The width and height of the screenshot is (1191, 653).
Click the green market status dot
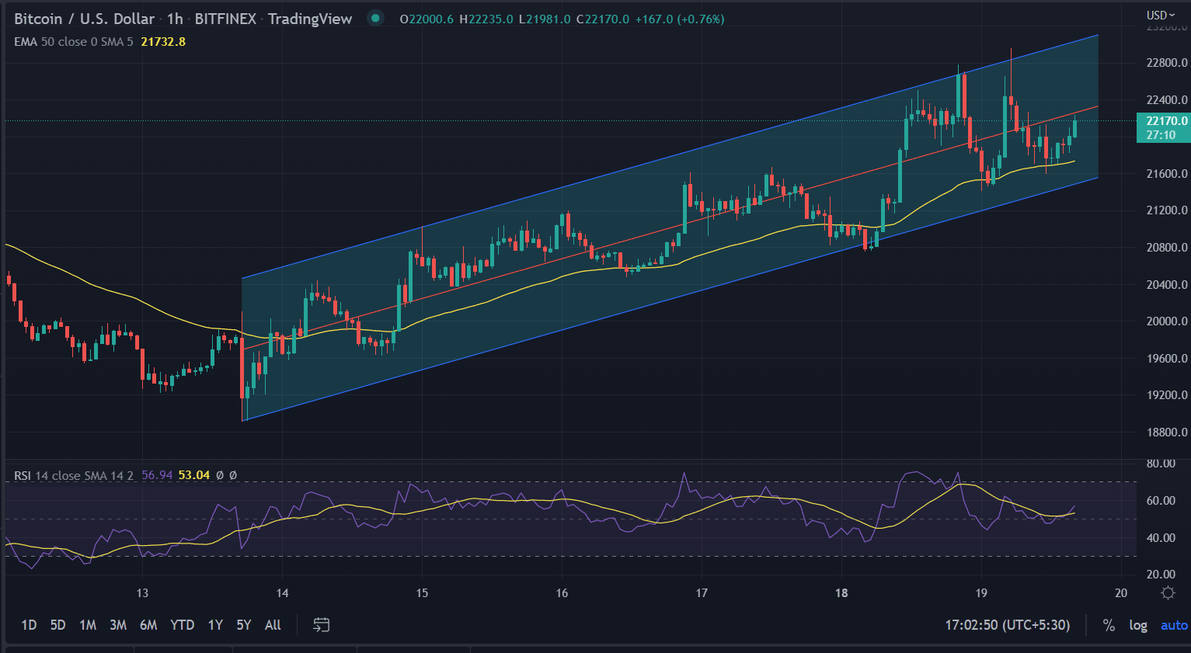coord(375,19)
